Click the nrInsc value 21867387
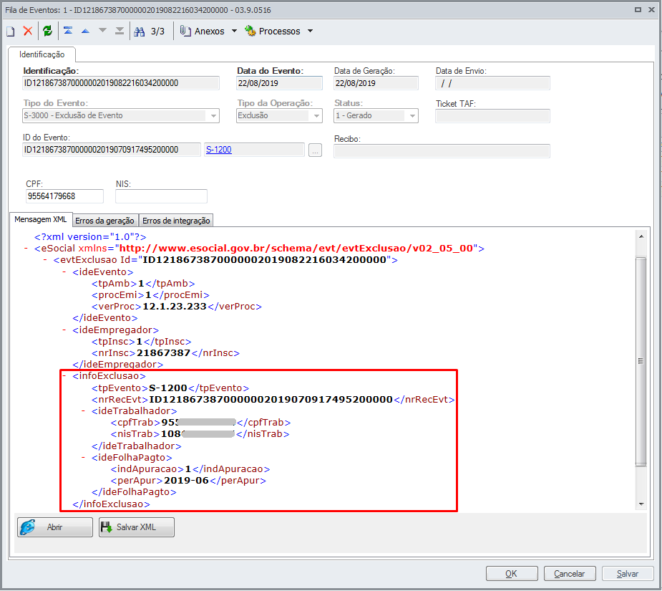Viewport: 662px width, 591px height. point(163,353)
